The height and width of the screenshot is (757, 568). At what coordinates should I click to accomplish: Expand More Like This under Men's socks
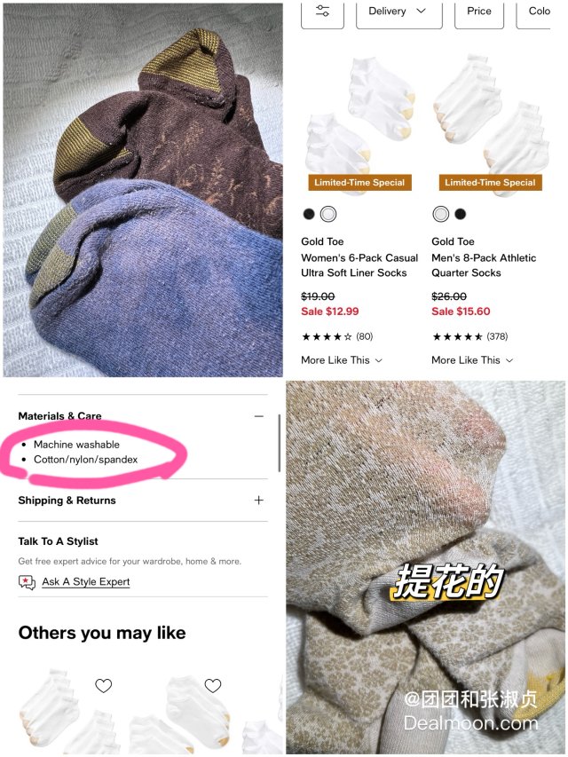472,360
